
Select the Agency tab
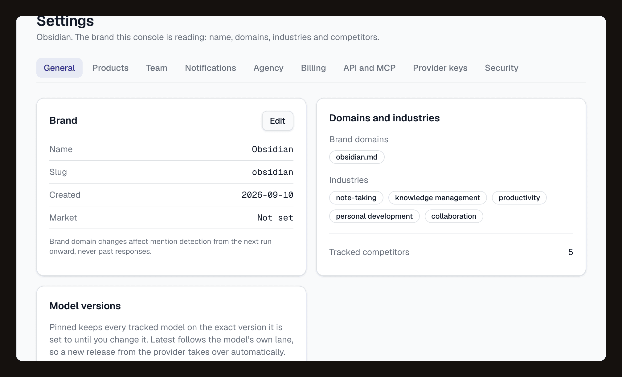point(268,68)
